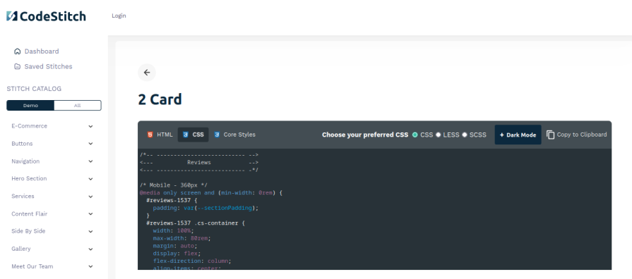Click the 'STITCH CATALOG' sidebar heading

[35, 89]
